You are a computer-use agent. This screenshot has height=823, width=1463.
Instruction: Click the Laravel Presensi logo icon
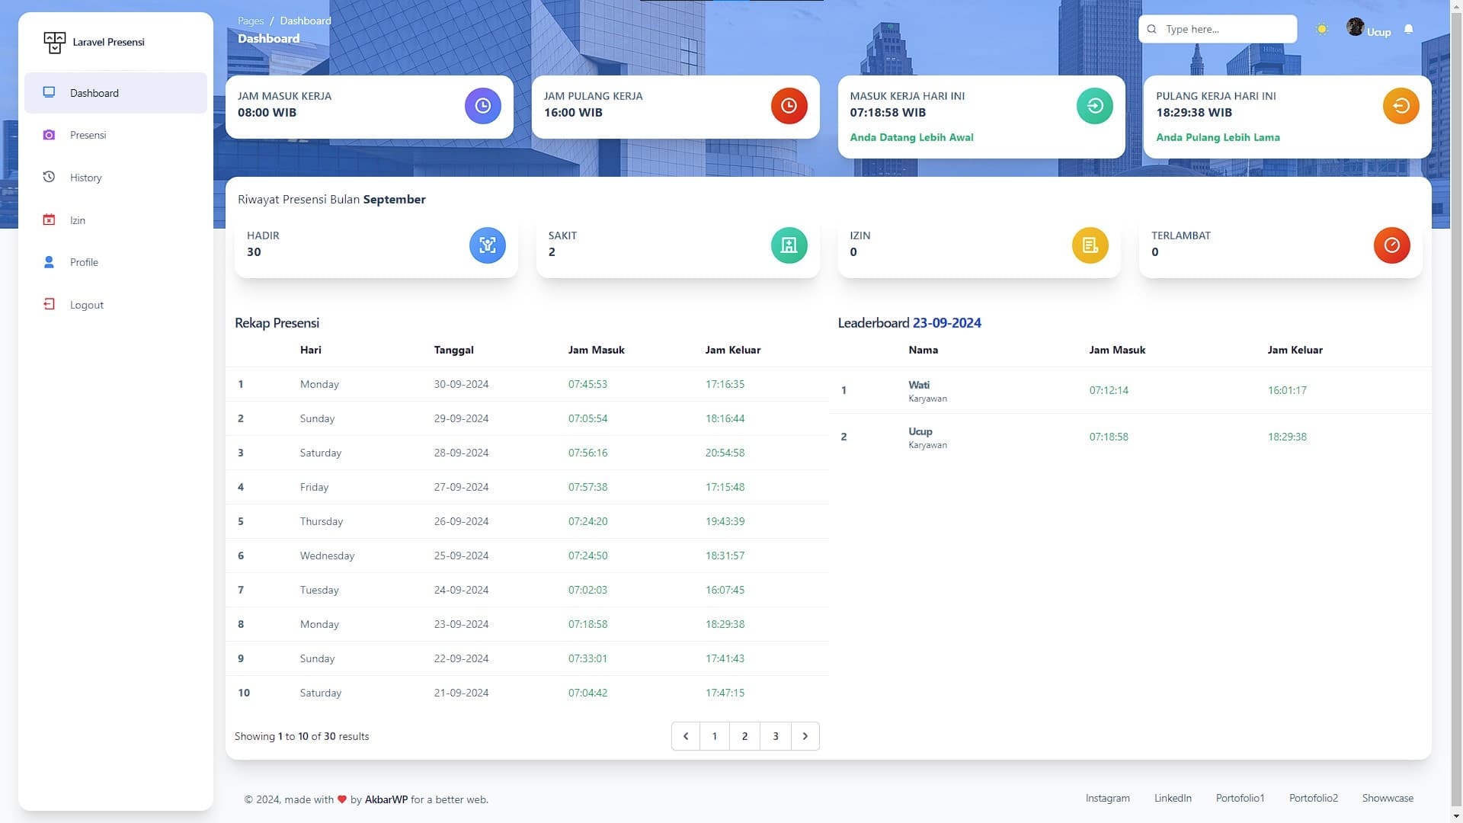(54, 43)
